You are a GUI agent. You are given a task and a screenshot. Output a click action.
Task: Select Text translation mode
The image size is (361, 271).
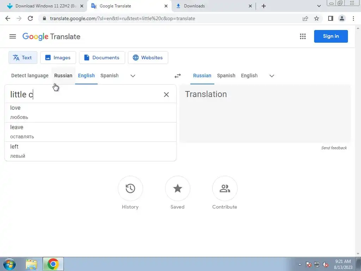23,58
